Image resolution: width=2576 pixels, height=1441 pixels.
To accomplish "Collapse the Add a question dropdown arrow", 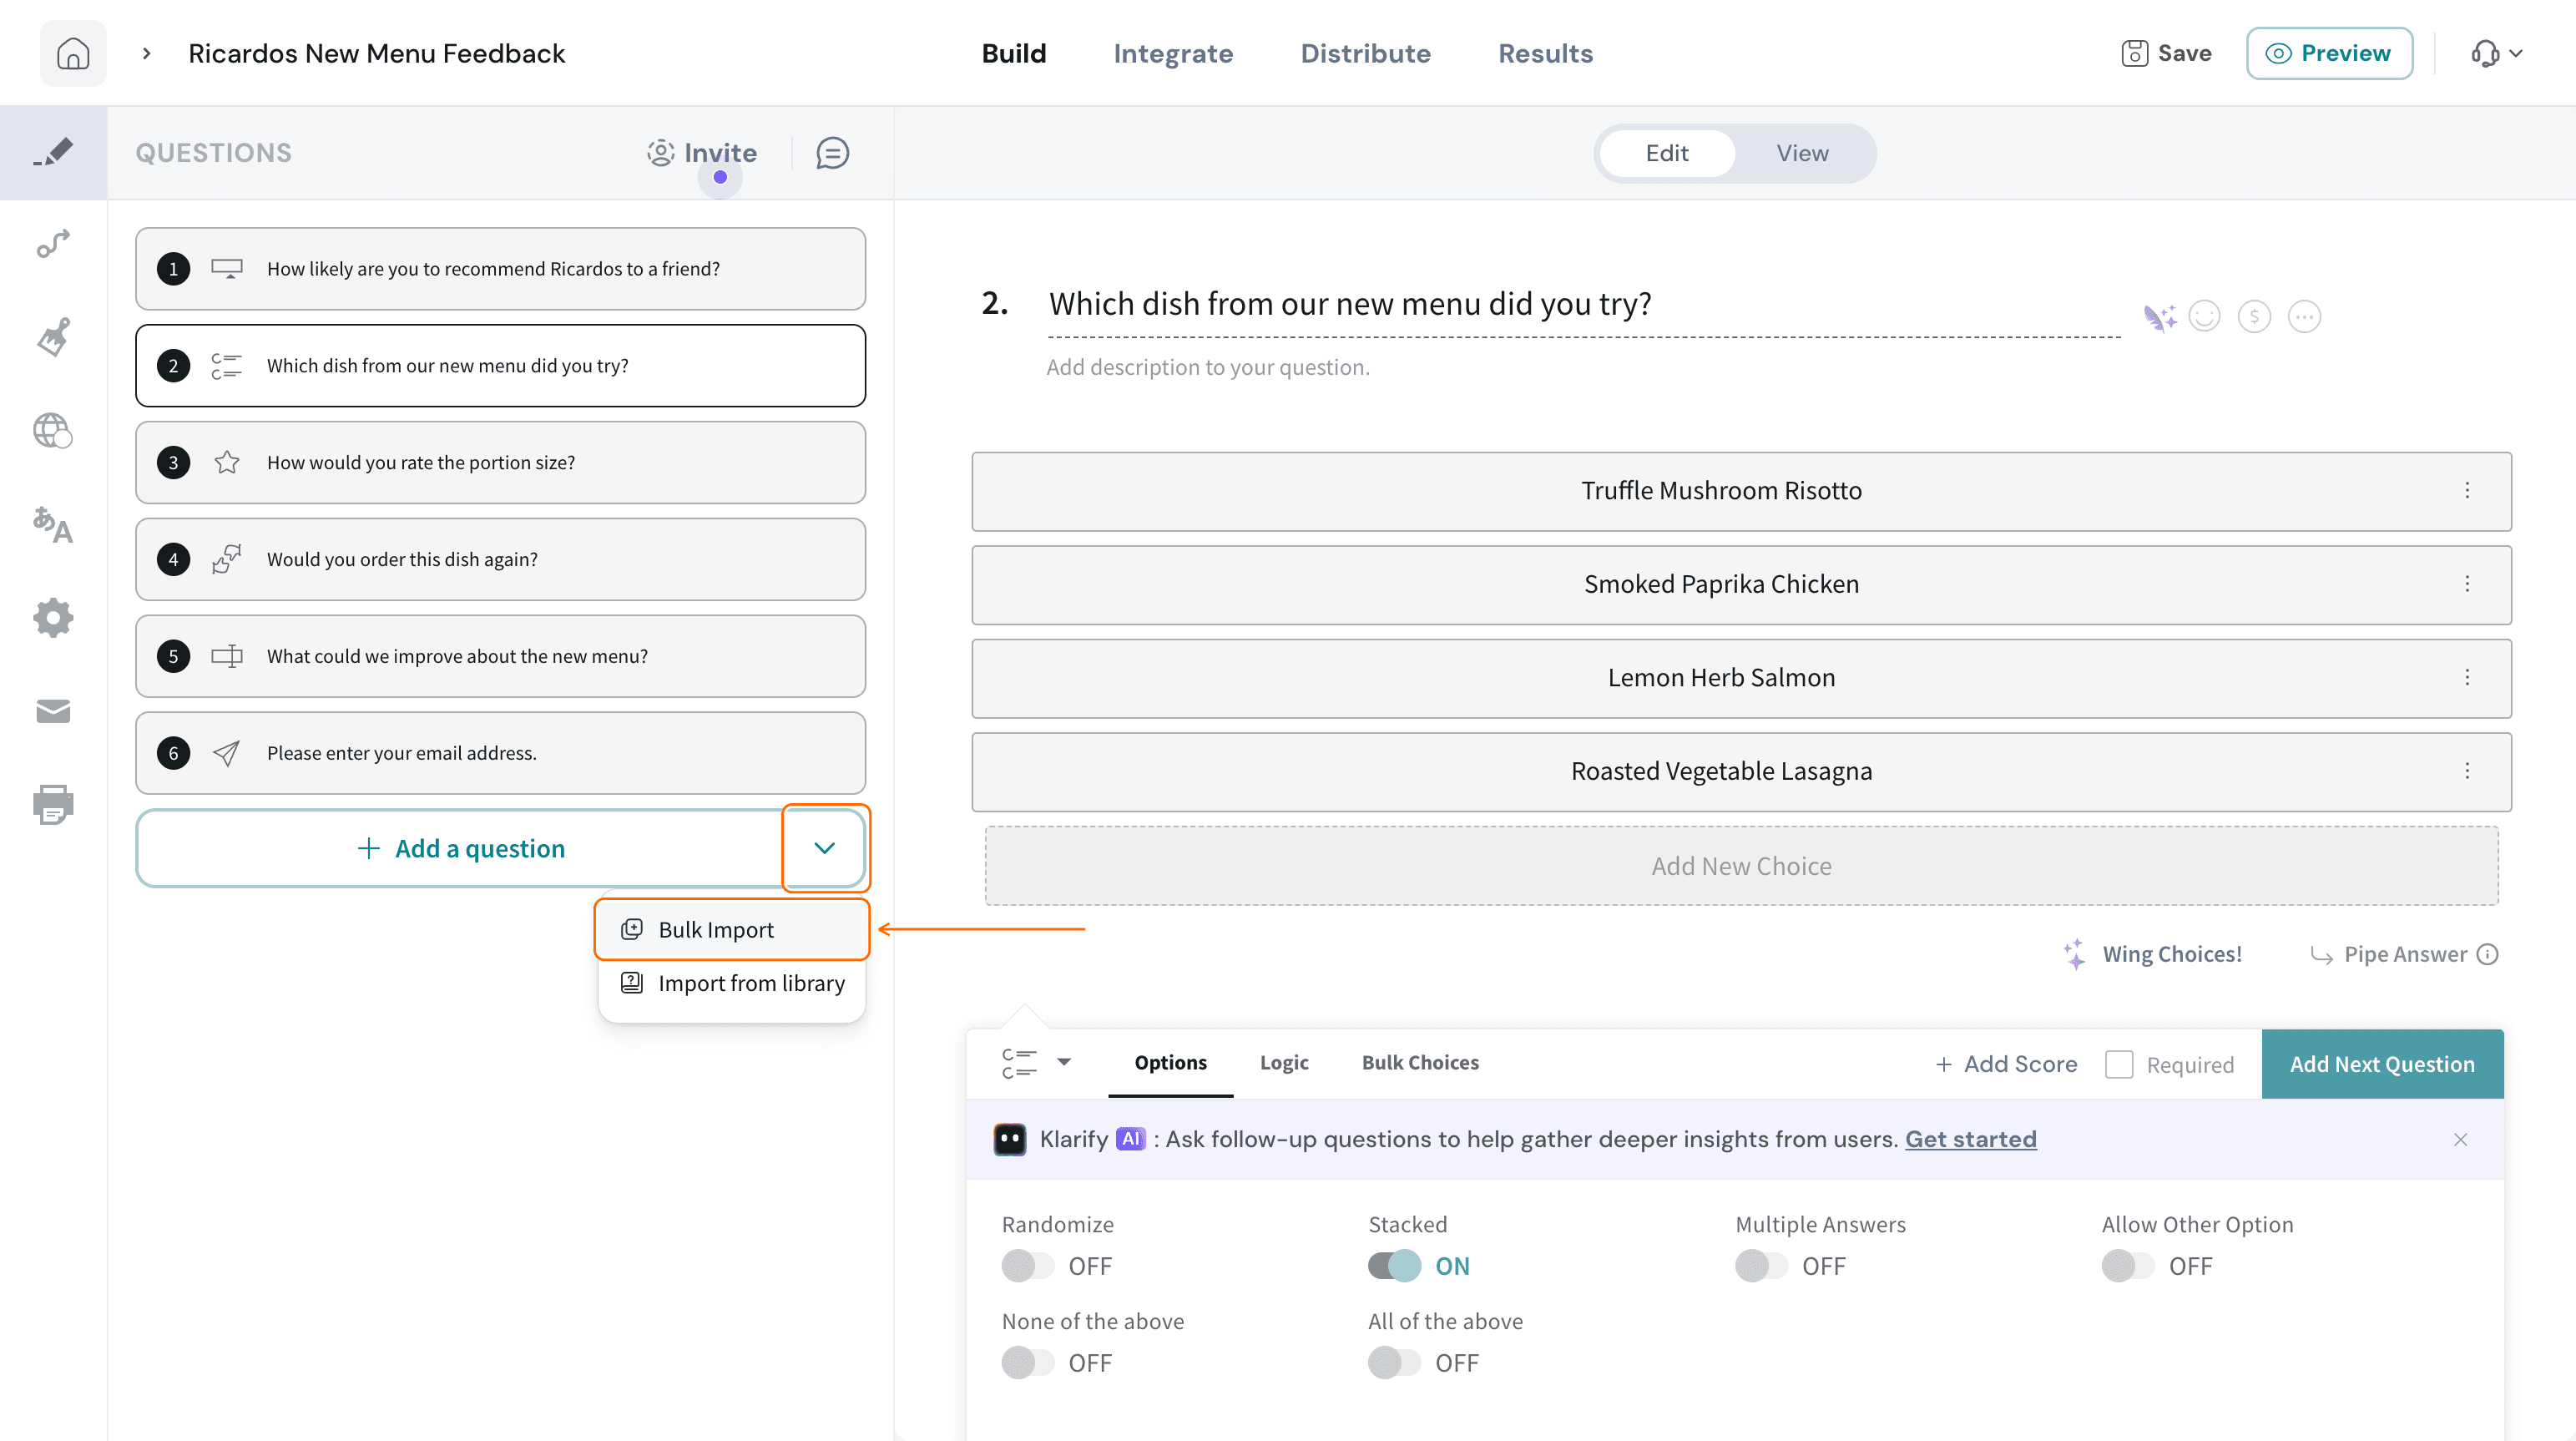I will coord(824,848).
